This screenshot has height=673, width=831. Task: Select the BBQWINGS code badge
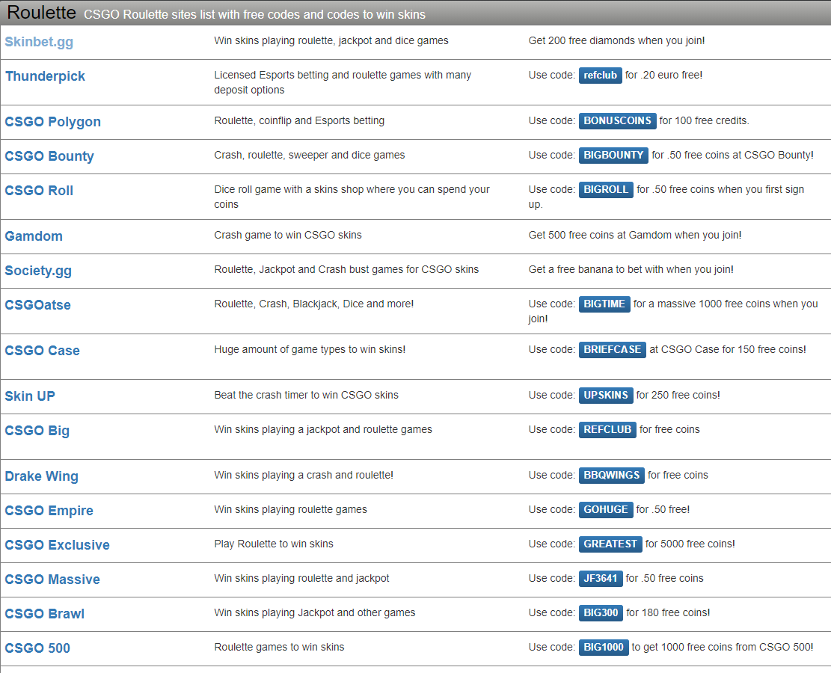pyautogui.click(x=611, y=476)
